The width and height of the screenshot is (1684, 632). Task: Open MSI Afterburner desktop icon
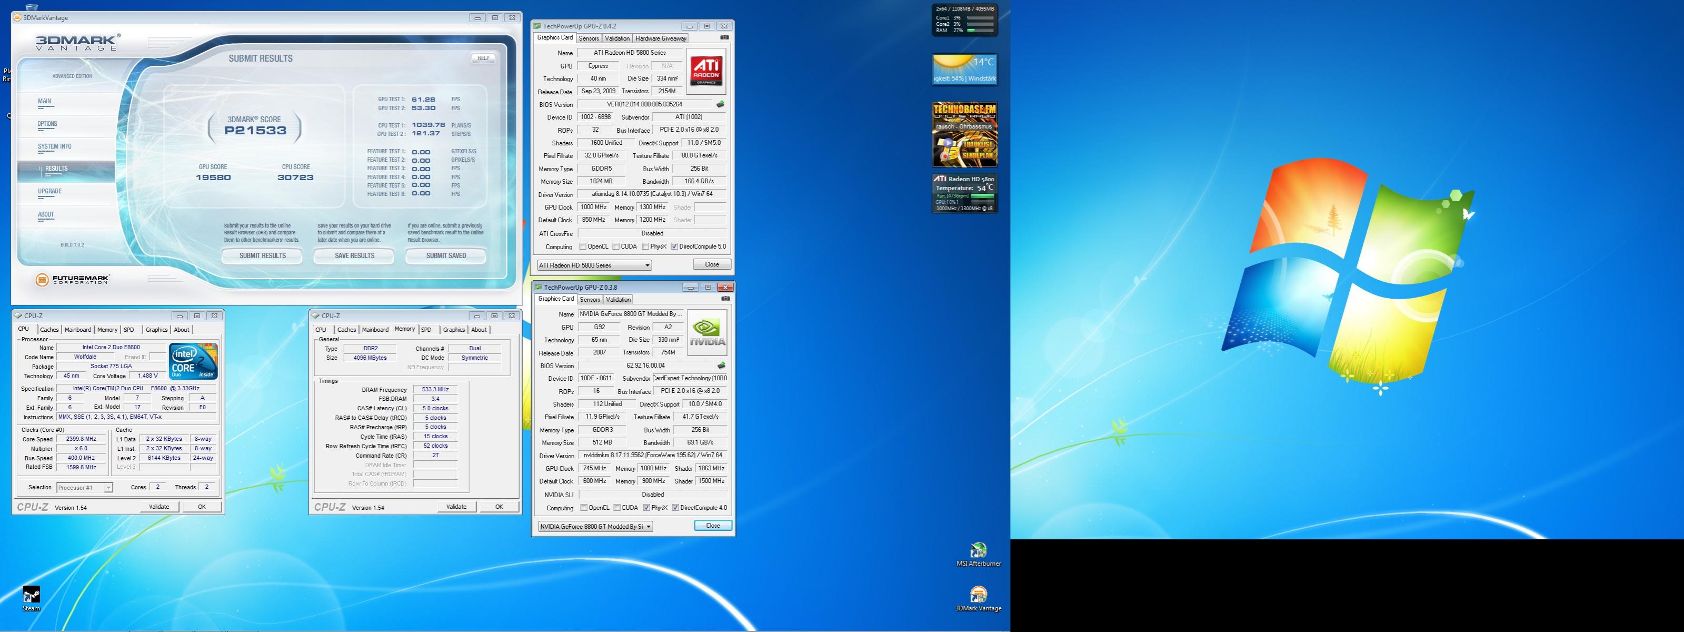(979, 554)
